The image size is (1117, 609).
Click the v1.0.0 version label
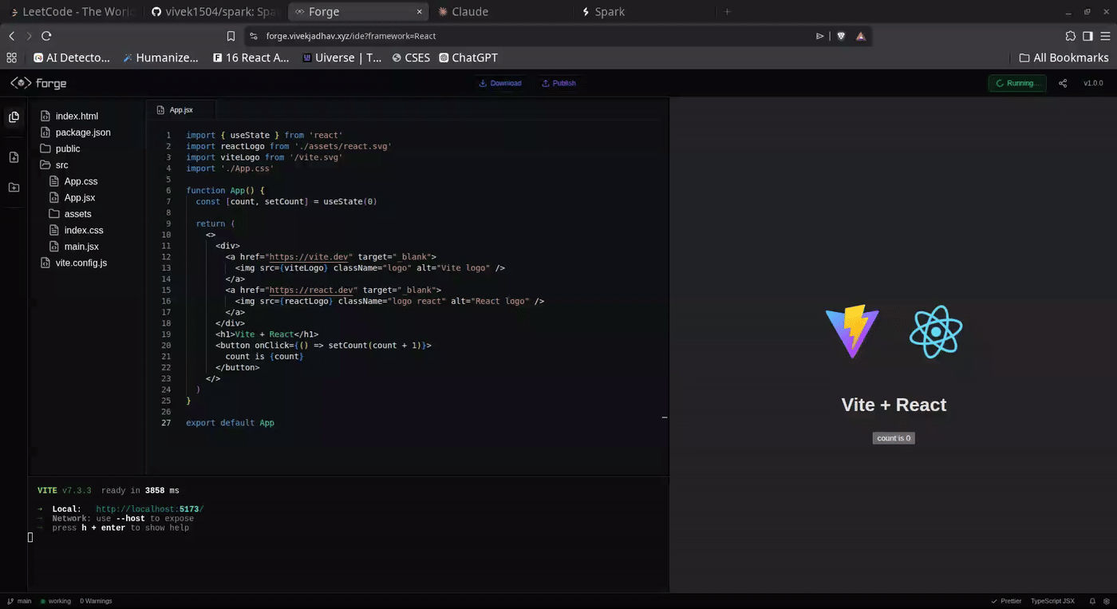click(1093, 83)
